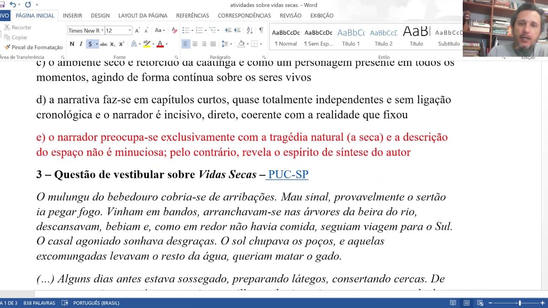Open the Aa change case dropdown
This screenshot has height=308, width=548.
(160, 30)
